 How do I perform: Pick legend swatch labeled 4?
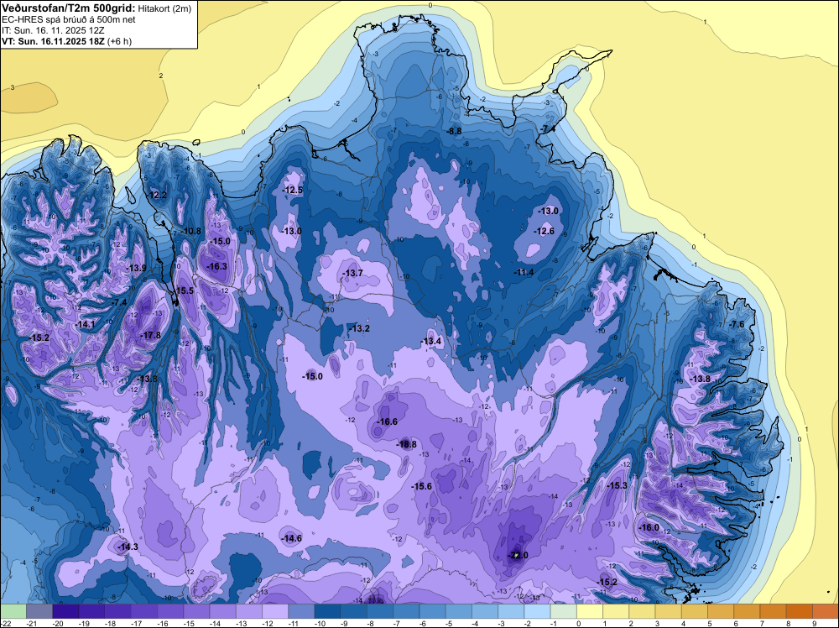(695, 611)
